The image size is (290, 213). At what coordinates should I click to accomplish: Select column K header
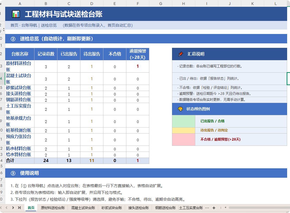pyautogui.click(x=252, y=3)
